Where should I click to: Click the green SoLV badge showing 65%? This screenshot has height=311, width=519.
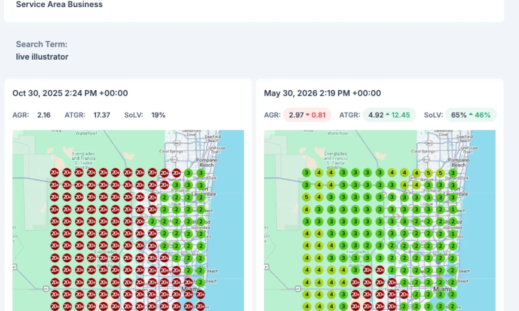coord(471,115)
